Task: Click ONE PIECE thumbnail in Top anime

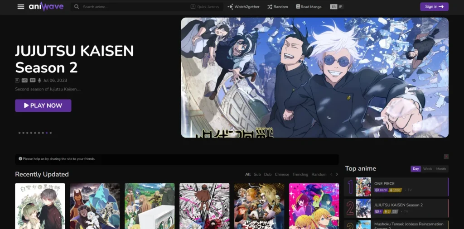Action: pos(363,187)
